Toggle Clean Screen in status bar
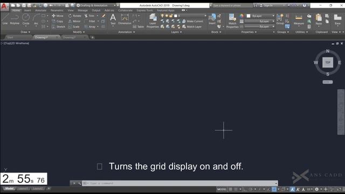Viewport: 345px width, 194px height. point(339,189)
